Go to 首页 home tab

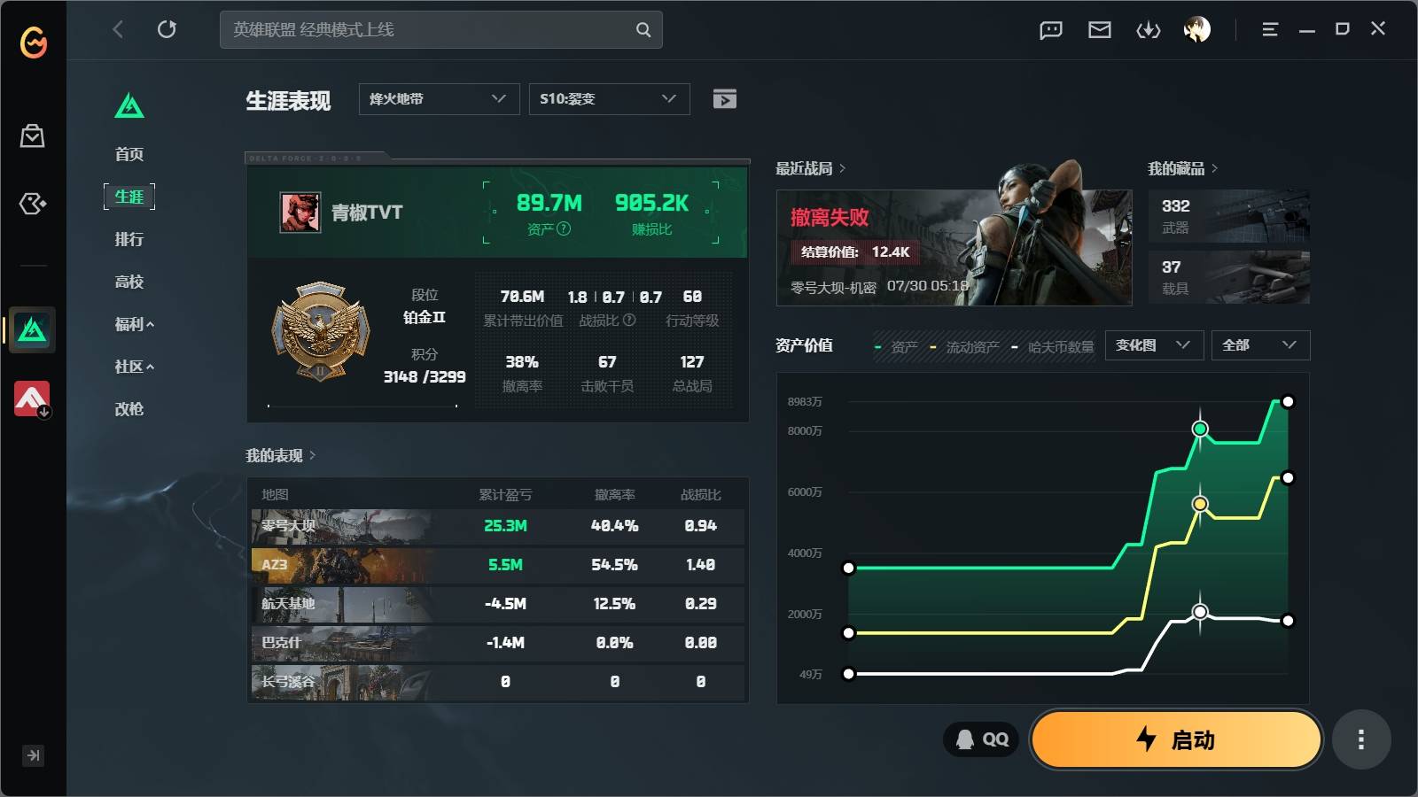click(129, 154)
